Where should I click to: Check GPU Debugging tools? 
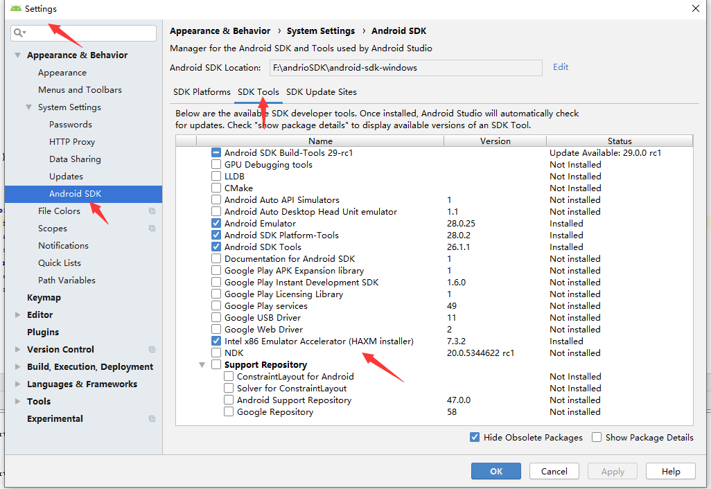pyautogui.click(x=216, y=165)
